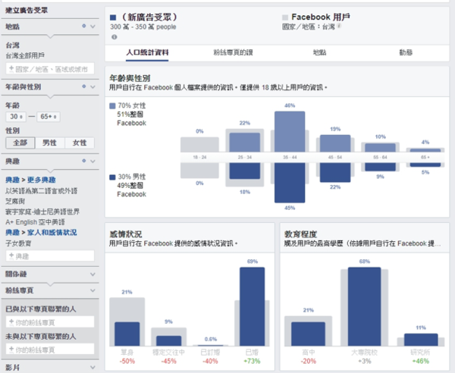Click the edit icon next to 國家/地區:台灣
455x373 pixels.
pos(340,26)
